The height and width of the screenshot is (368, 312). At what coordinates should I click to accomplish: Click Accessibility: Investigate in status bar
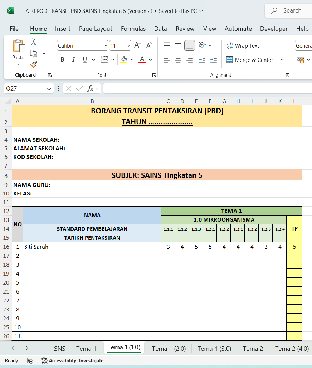click(72, 360)
